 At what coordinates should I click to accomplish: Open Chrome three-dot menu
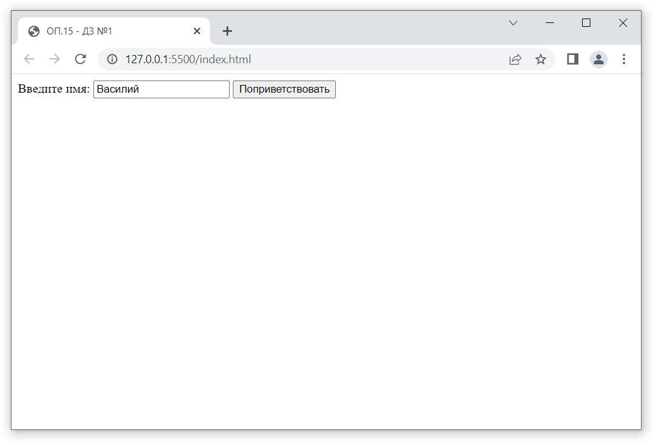click(624, 59)
